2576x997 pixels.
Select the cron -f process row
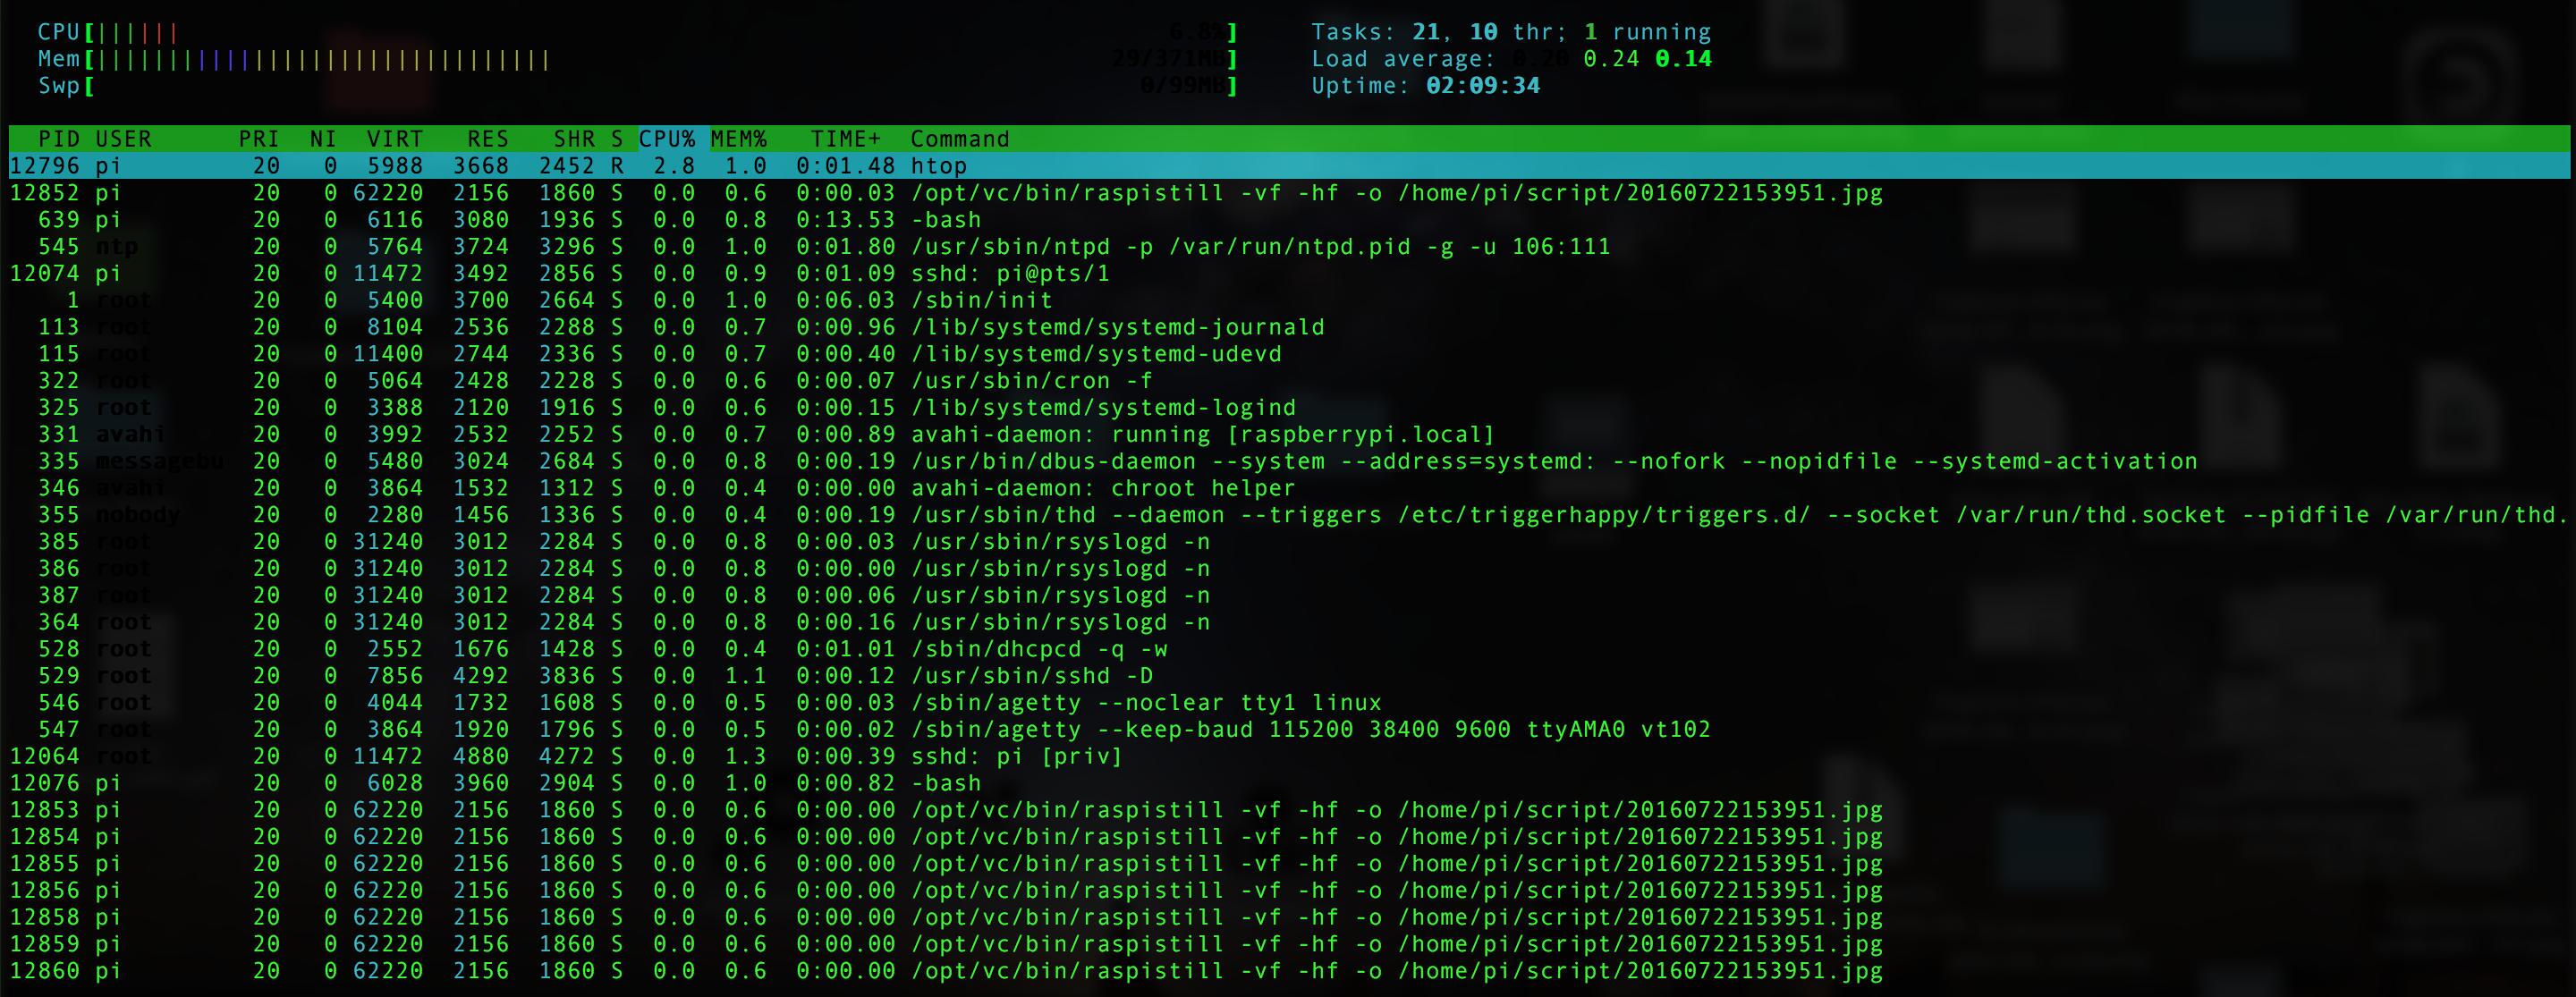pos(1030,381)
